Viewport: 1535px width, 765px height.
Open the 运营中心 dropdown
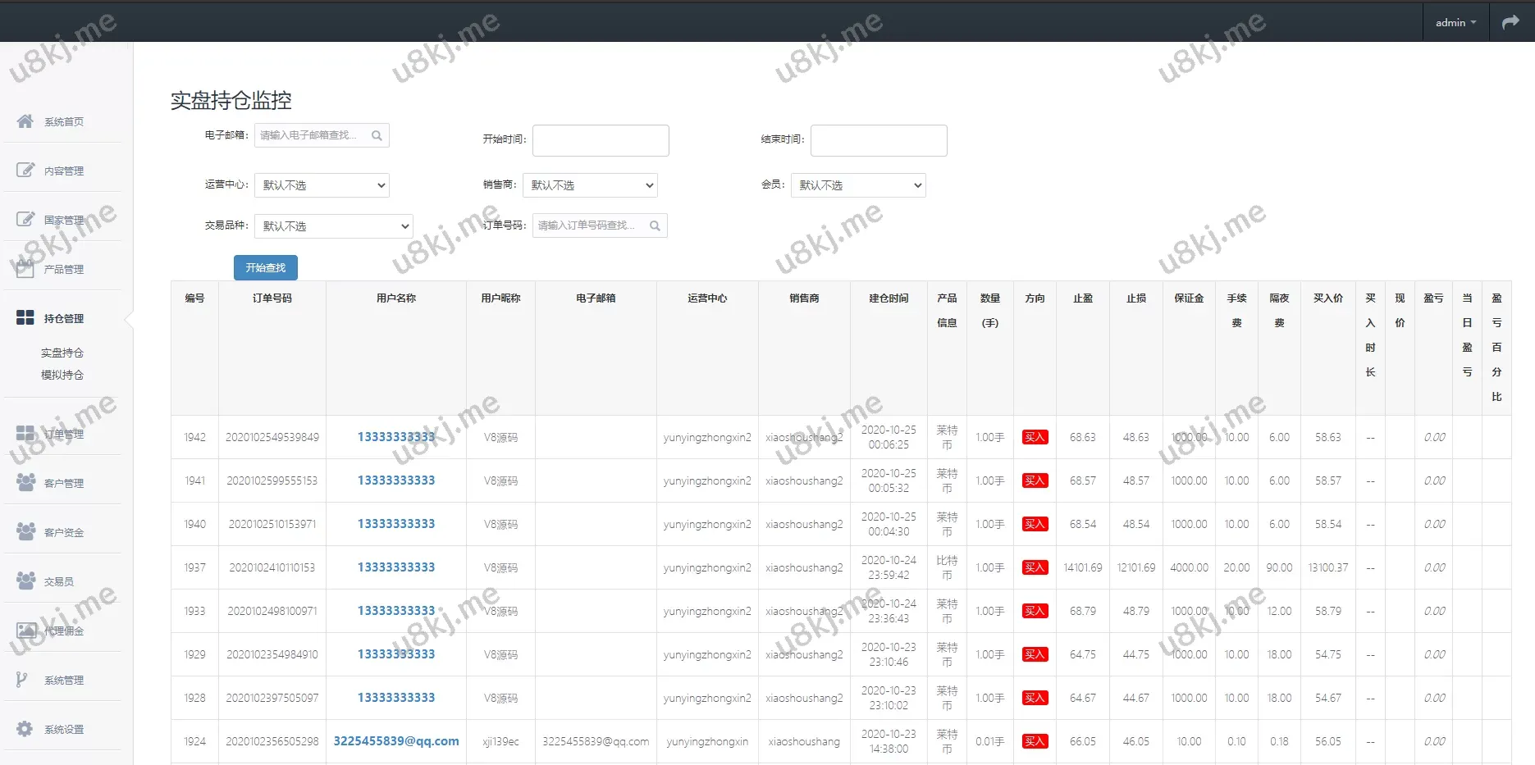322,185
